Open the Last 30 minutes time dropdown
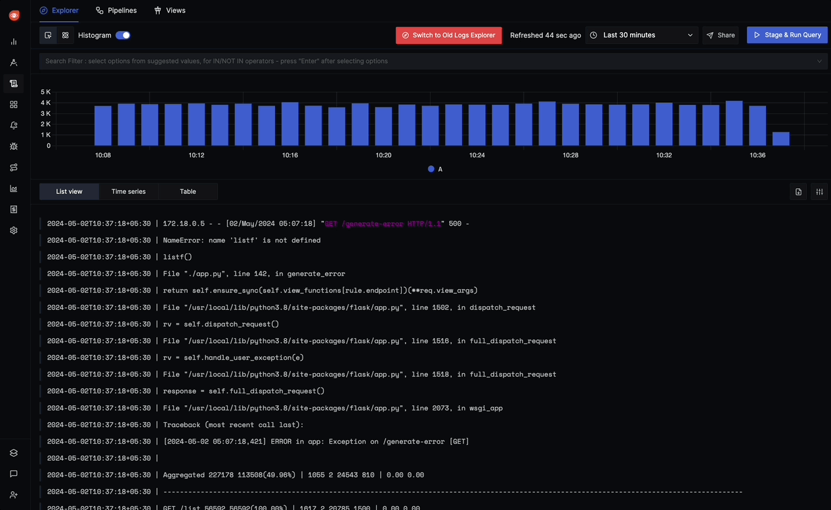This screenshot has width=831, height=510. (x=641, y=35)
